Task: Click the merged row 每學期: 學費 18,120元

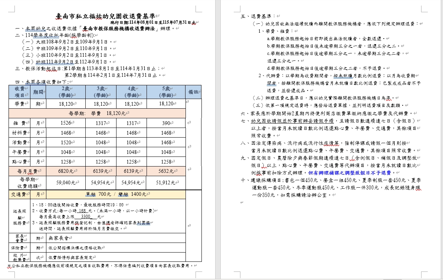Action: [97, 113]
